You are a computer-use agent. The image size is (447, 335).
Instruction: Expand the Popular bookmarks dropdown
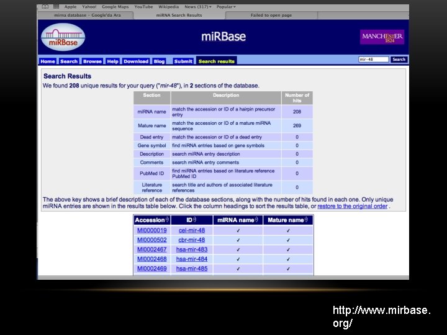pyautogui.click(x=226, y=7)
